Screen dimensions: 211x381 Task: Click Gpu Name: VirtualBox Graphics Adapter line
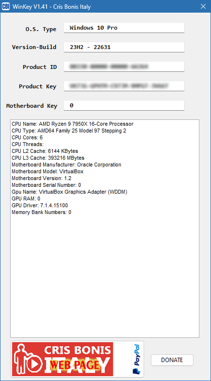click(69, 192)
